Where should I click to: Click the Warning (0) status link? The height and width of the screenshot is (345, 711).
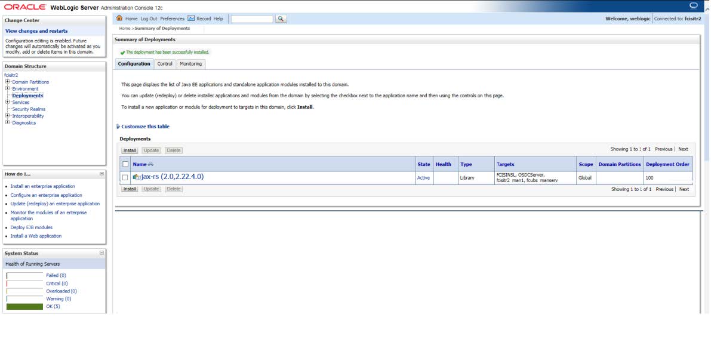59,299
